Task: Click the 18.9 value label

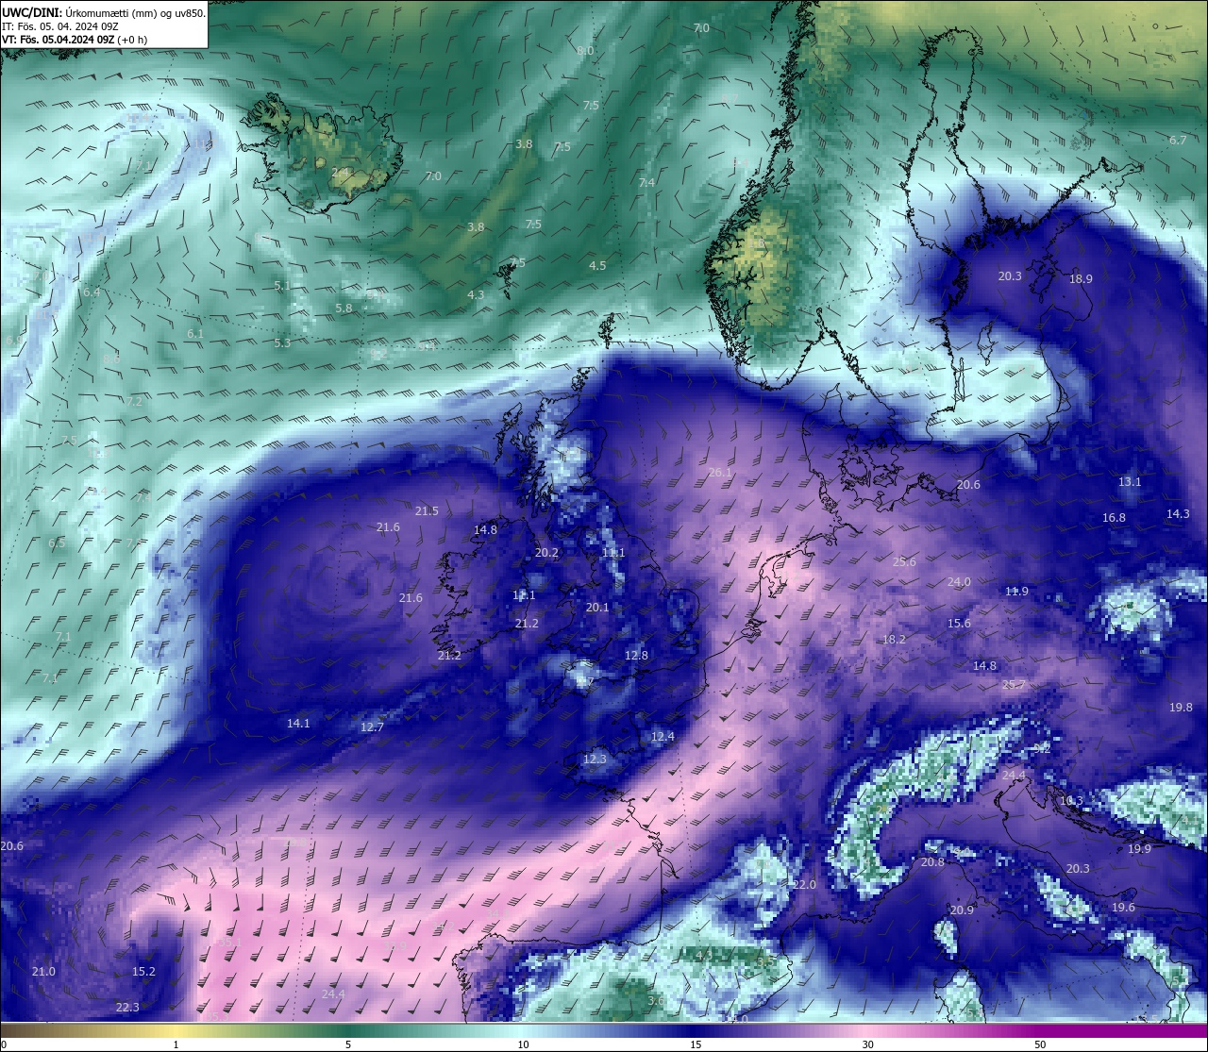Action: pos(1081,278)
